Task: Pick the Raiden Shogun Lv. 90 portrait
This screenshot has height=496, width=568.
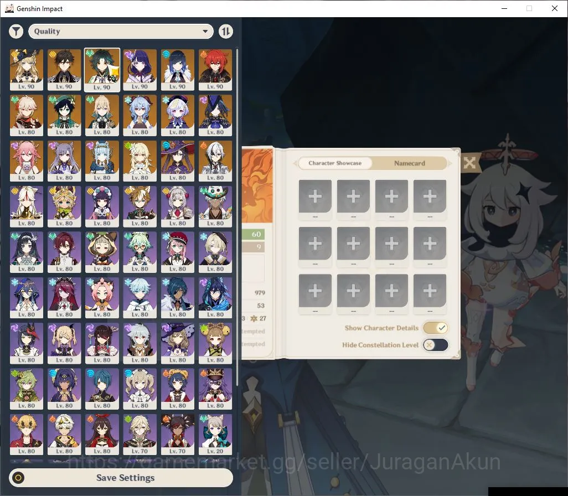Action: click(x=140, y=70)
